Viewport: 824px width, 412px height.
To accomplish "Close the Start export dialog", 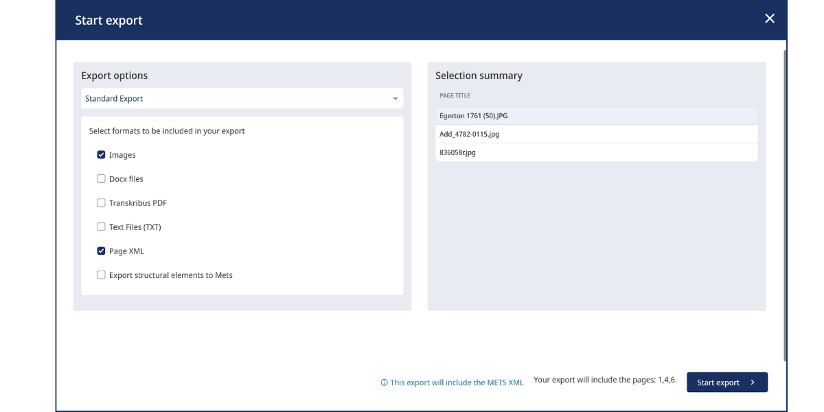I will point(769,19).
